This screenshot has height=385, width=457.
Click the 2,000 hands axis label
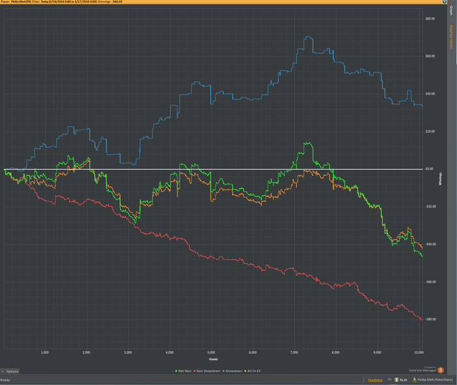(x=86, y=352)
